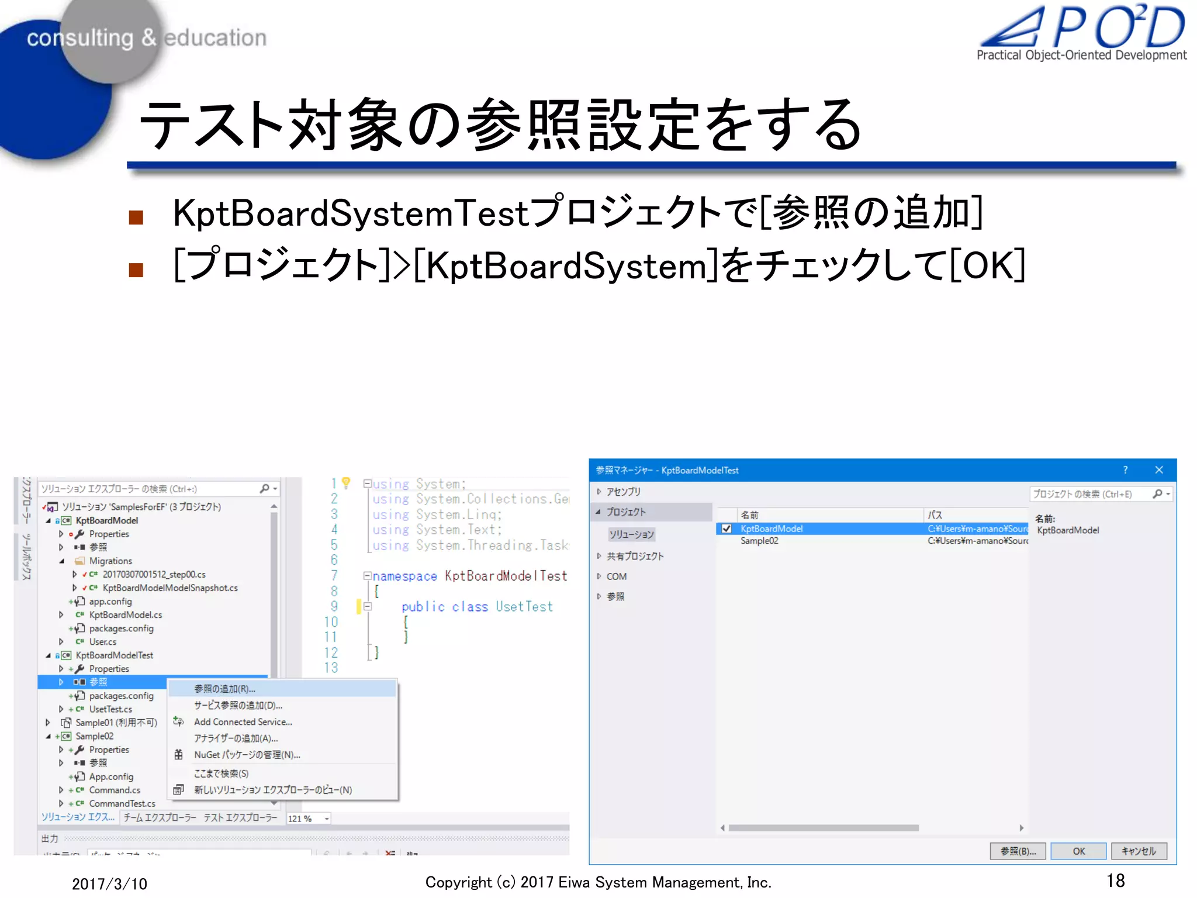Switch to テスト エクスプローラー tab
Viewport: 1197px width, 898px height.
pyautogui.click(x=240, y=817)
